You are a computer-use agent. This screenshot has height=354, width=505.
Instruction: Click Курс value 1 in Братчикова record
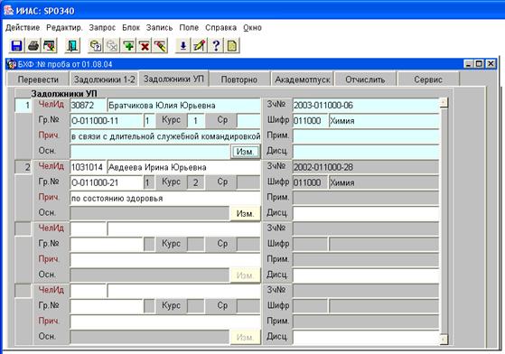click(195, 121)
